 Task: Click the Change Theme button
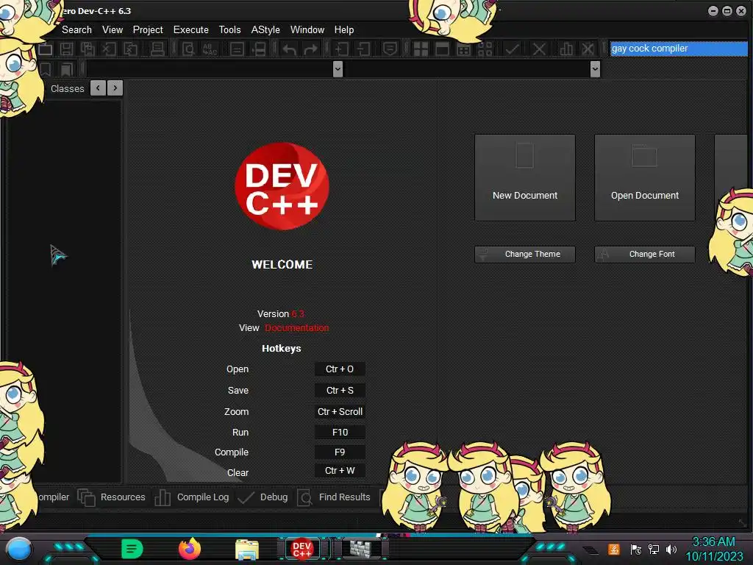click(x=525, y=254)
